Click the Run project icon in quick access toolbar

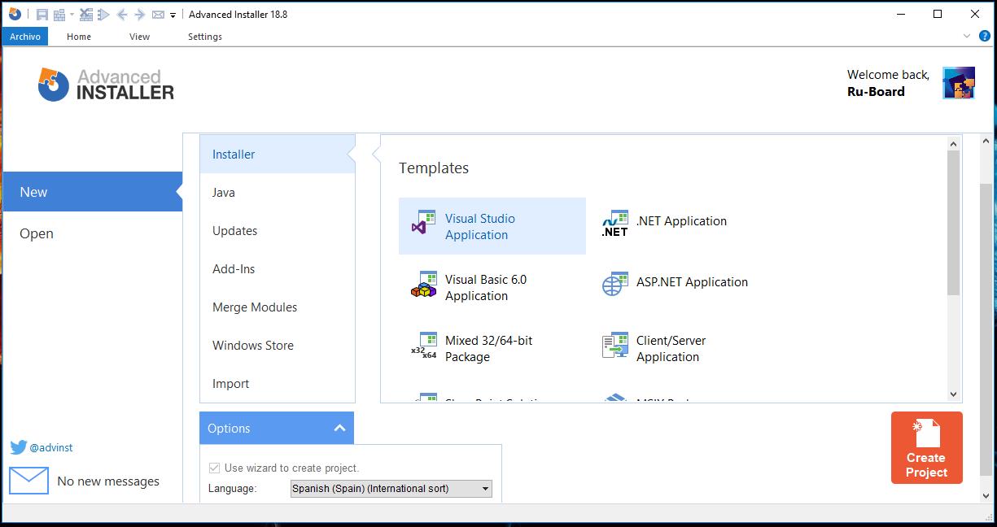pos(103,14)
